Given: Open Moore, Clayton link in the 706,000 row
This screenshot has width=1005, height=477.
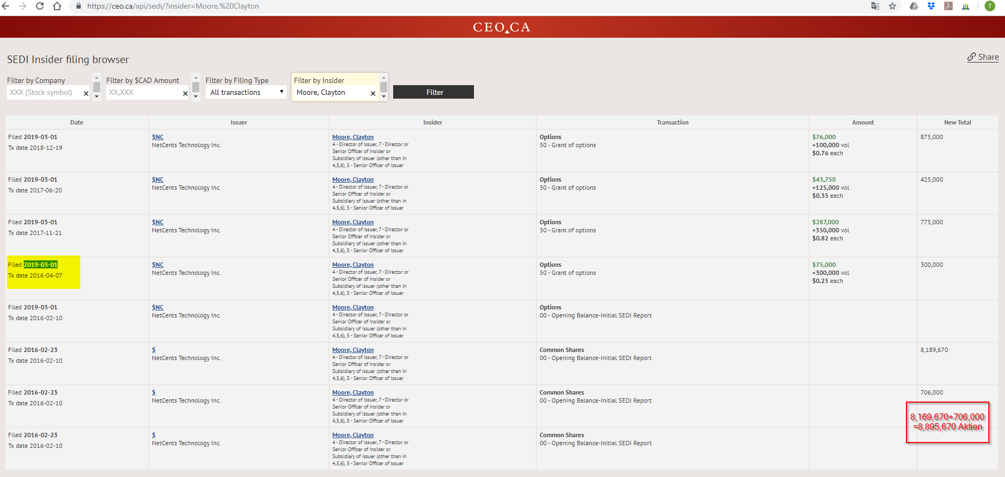Looking at the screenshot, I should tap(353, 392).
